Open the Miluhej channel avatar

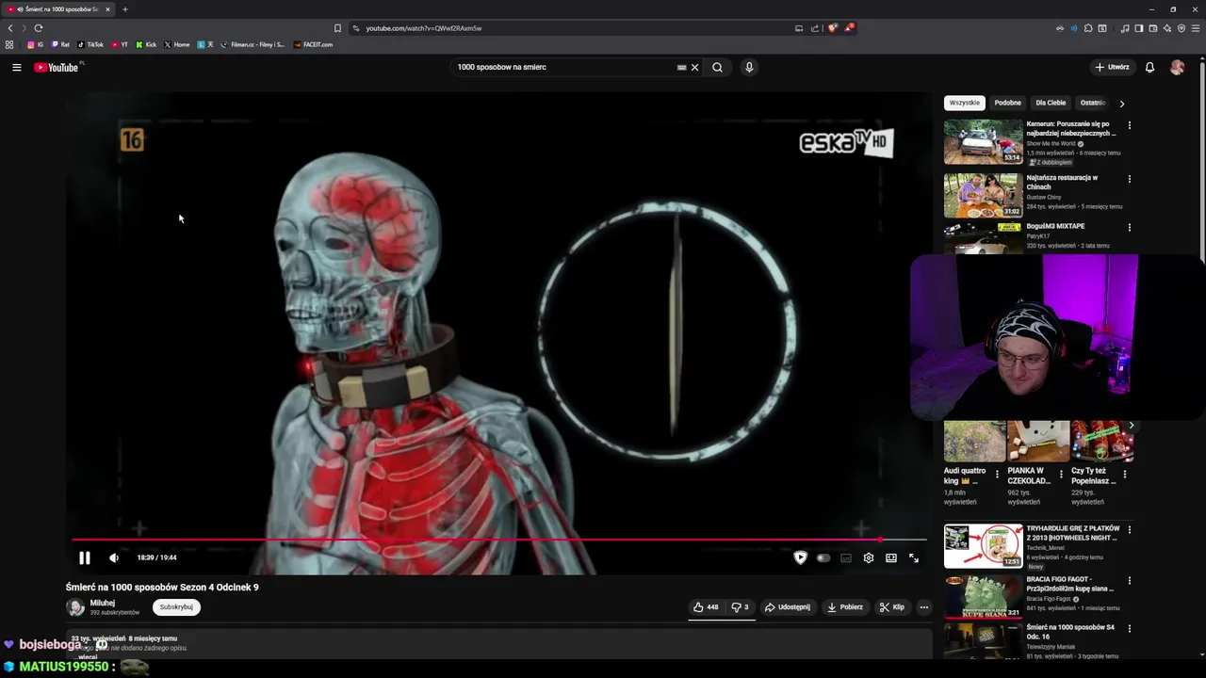(75, 607)
